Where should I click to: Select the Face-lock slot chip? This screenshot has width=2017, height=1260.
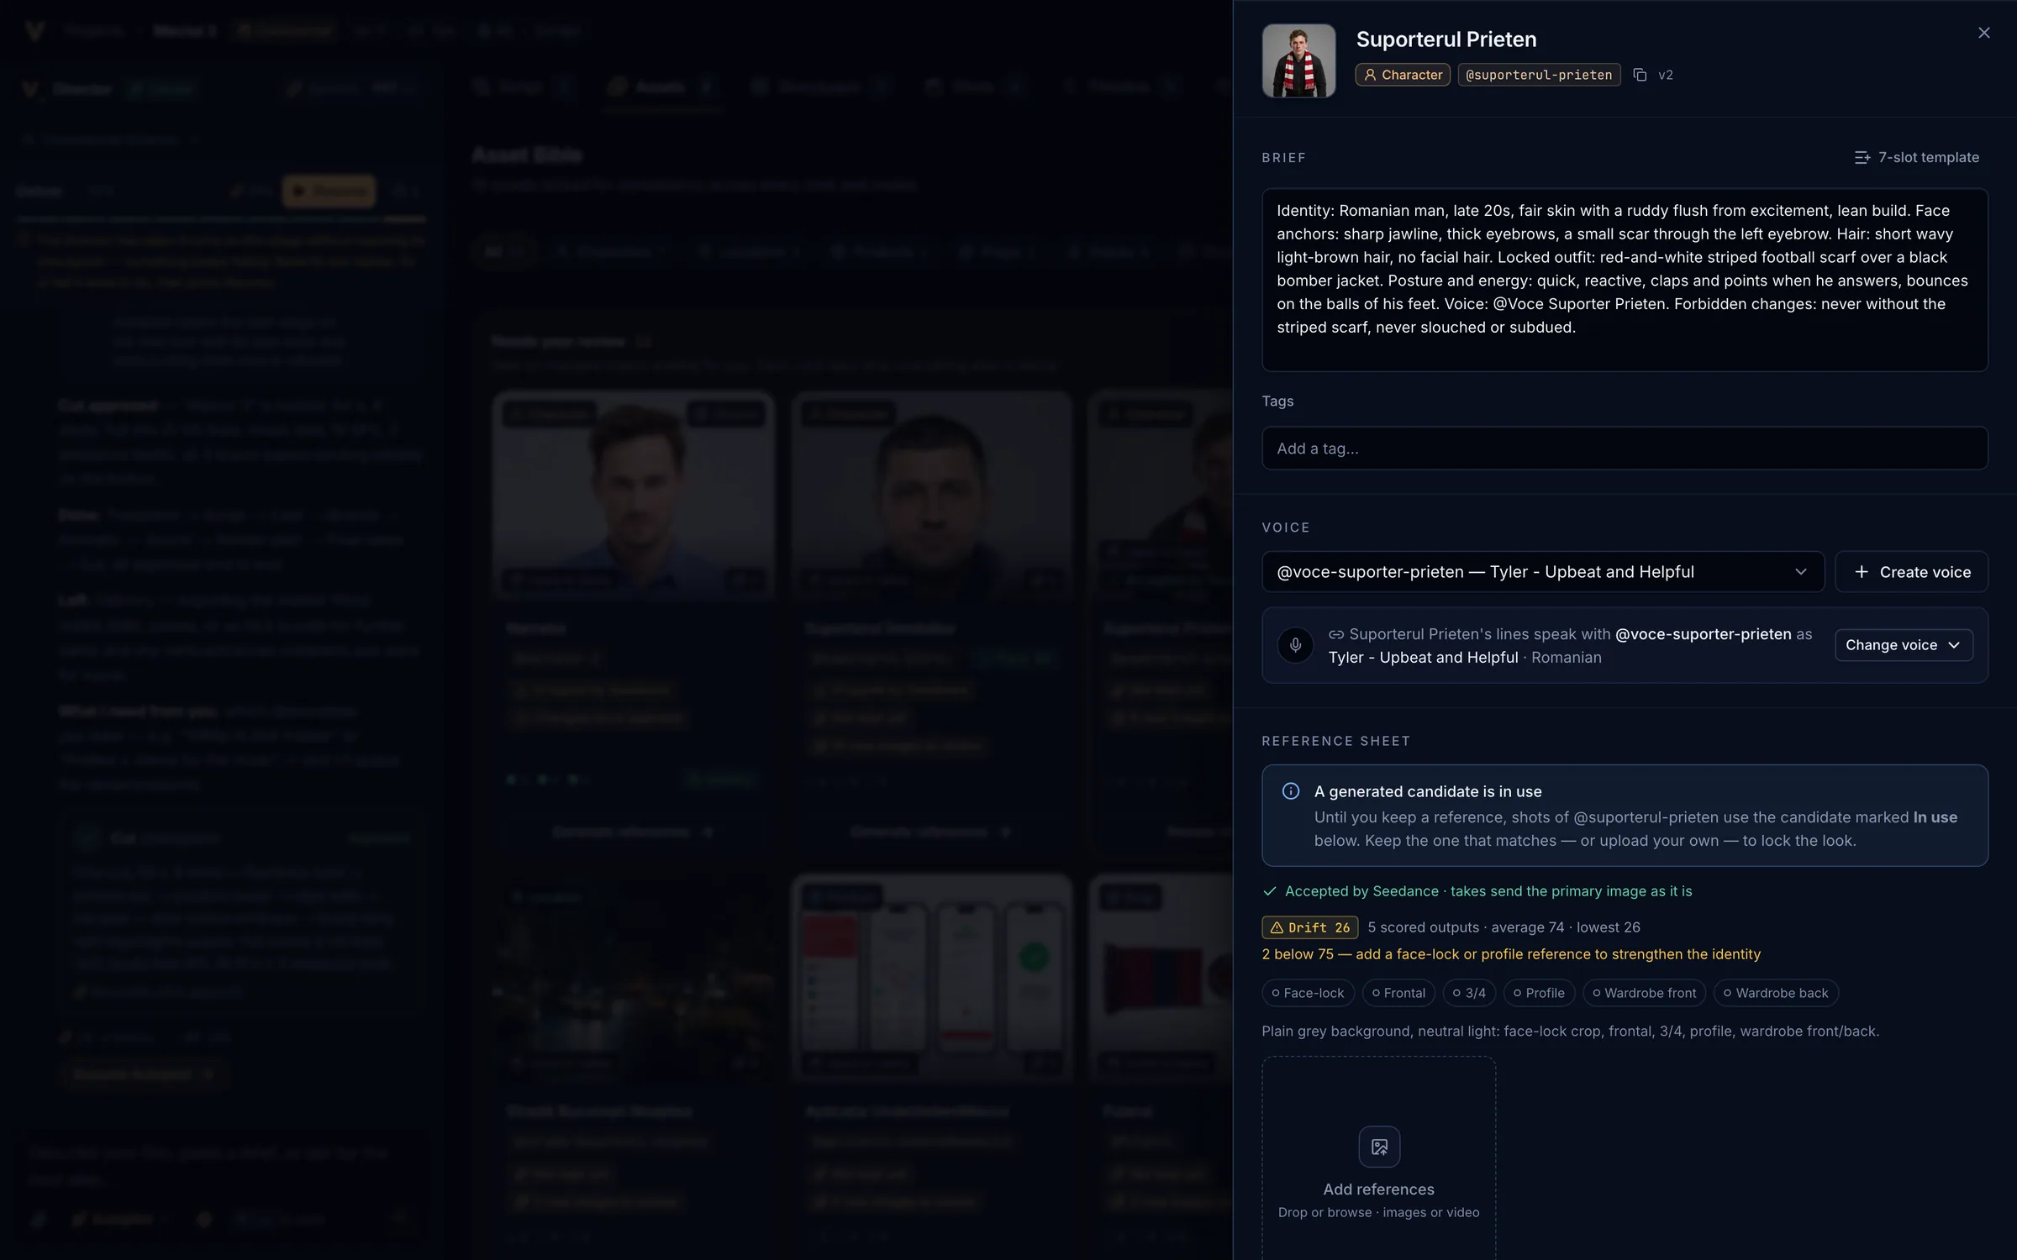tap(1308, 993)
